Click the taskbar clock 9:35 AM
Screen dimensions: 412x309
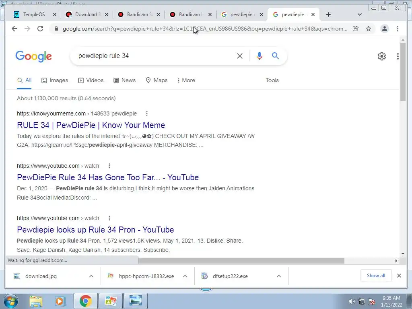click(x=391, y=298)
